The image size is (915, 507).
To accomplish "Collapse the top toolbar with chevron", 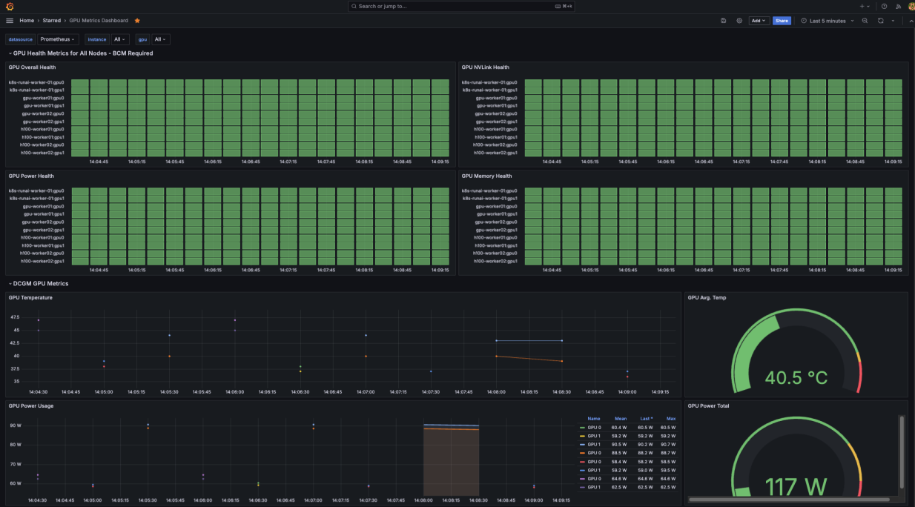I will 911,21.
